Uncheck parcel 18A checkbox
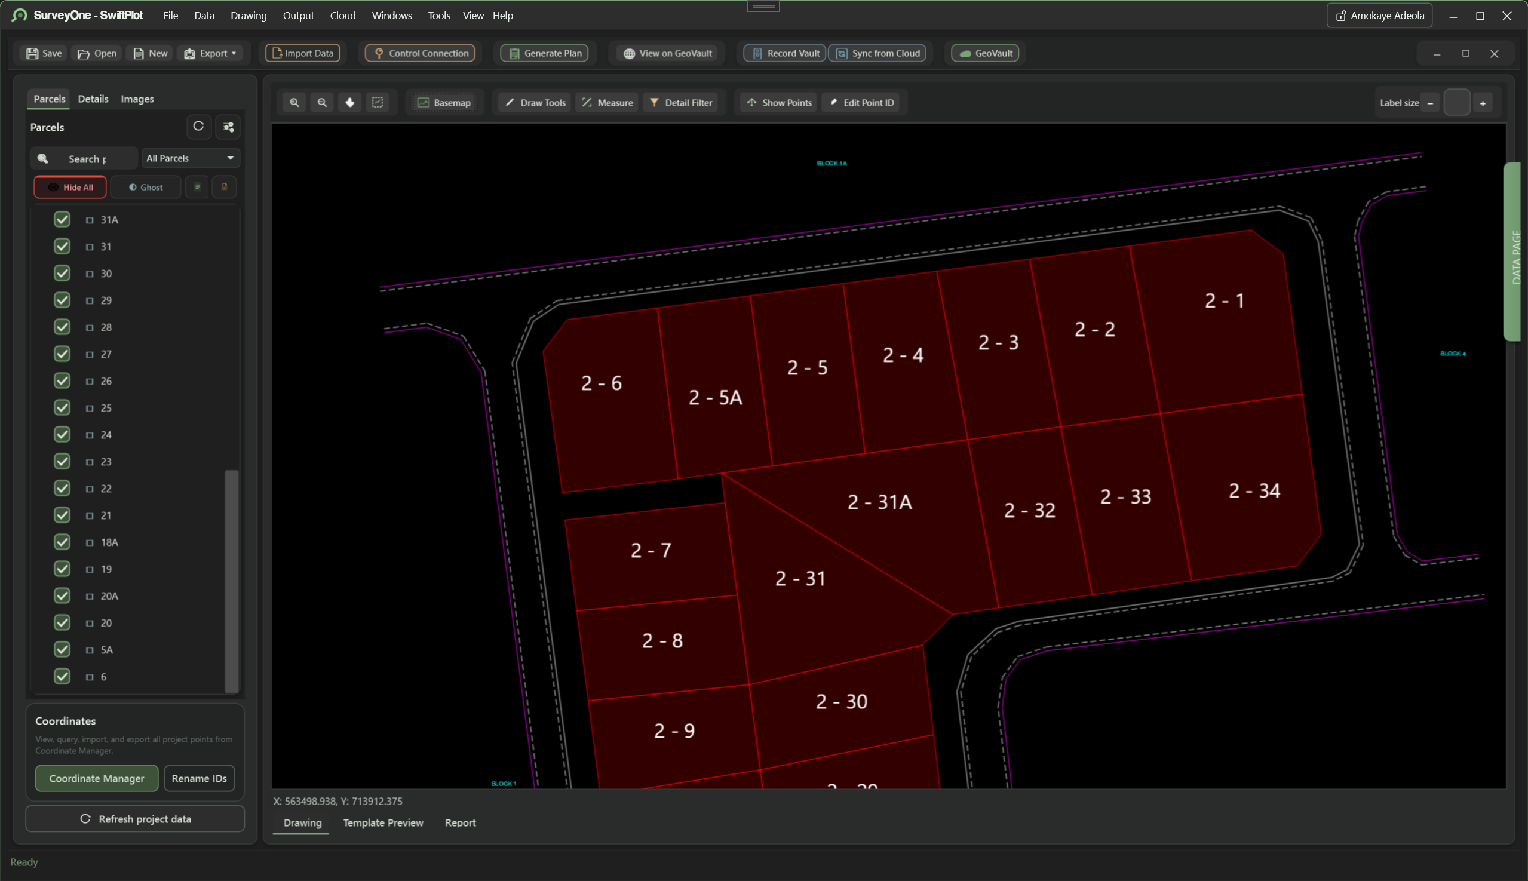This screenshot has height=881, width=1528. 62,542
